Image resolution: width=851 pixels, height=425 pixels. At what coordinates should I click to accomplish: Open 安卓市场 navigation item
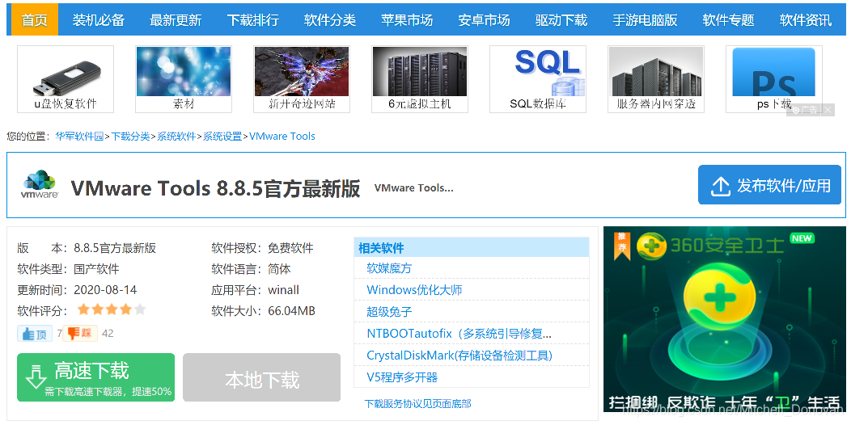pos(484,20)
